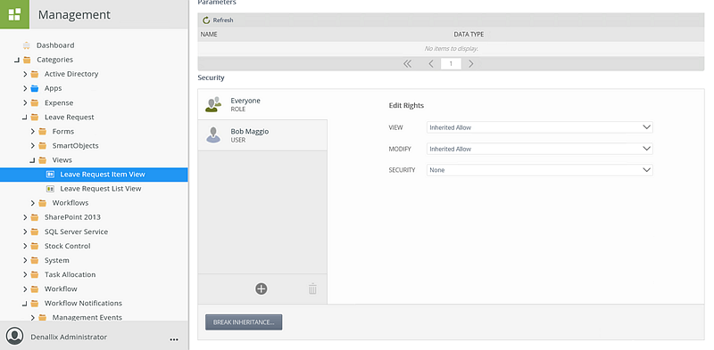Click the Everyone role group icon
Screen dimensions: 714x350
tap(213, 104)
